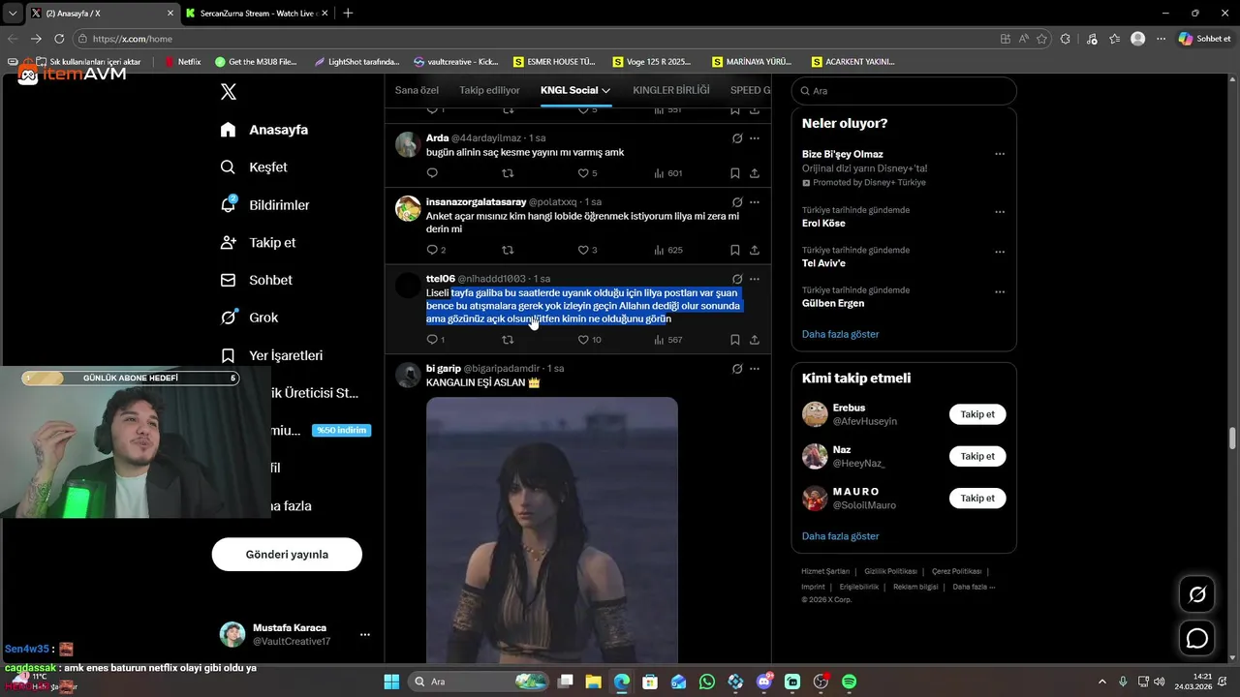Bookmark Arda's post

734,173
